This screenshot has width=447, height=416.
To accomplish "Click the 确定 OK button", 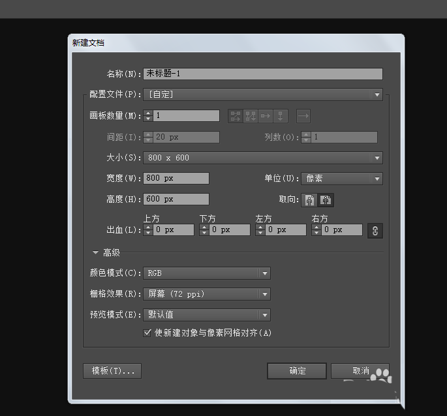I will [x=297, y=371].
